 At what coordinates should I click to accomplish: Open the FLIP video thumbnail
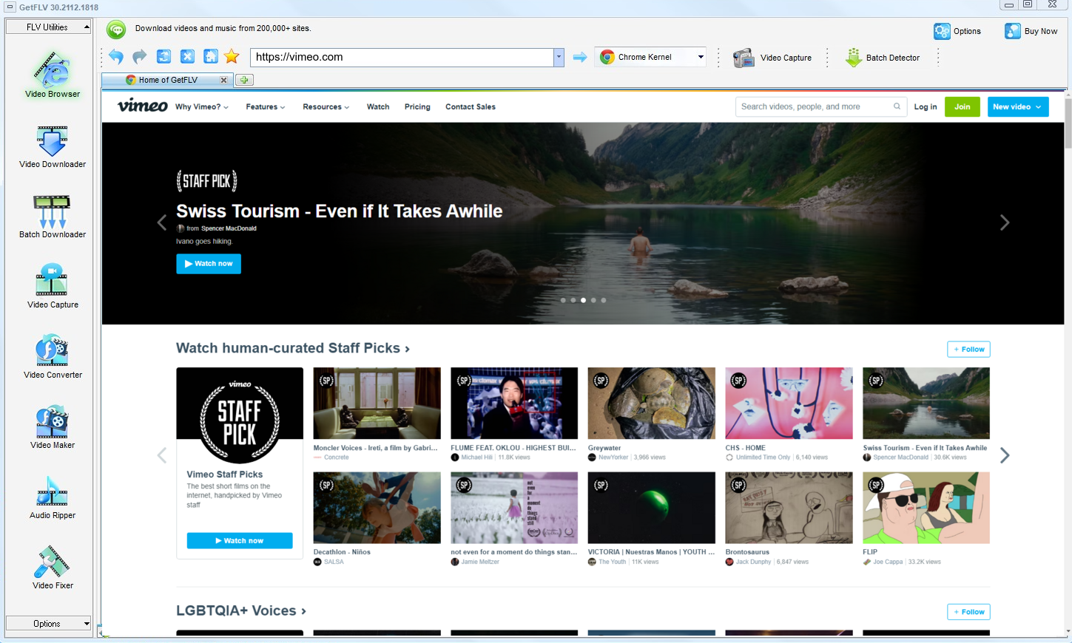(x=926, y=508)
